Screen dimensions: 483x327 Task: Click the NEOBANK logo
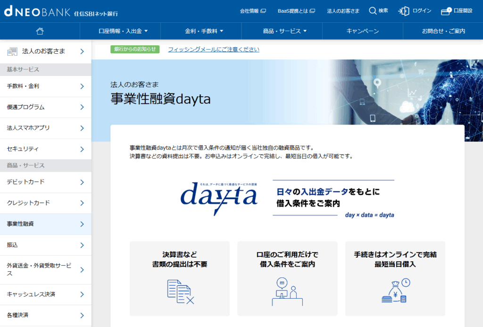pyautogui.click(x=37, y=11)
